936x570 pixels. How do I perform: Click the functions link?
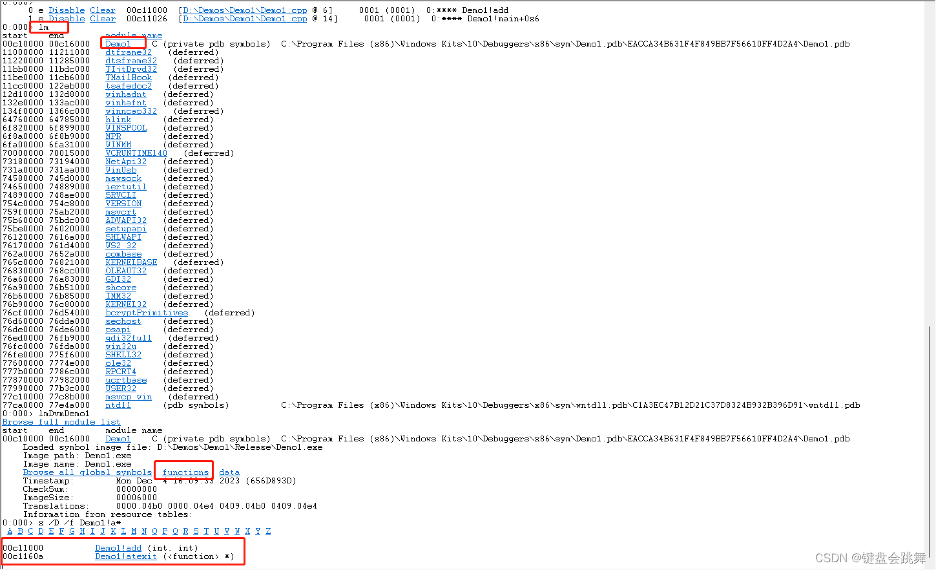click(185, 472)
